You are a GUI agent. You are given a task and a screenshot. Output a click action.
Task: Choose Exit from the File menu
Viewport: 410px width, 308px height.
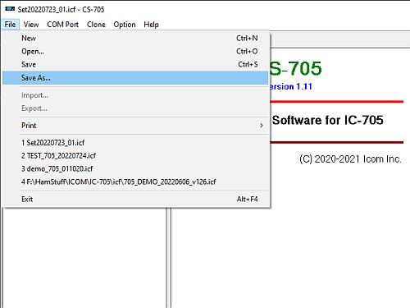(x=135, y=199)
